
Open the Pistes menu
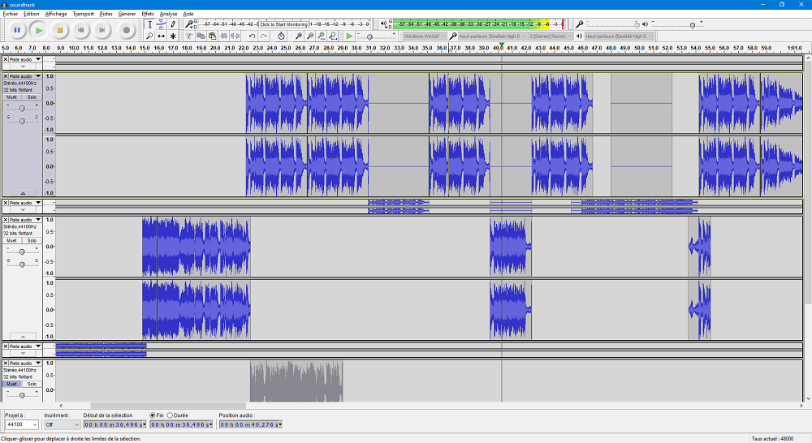tap(106, 14)
